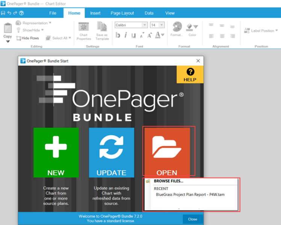This screenshot has width=281, height=225.
Task: Toggle underline formatting
Action: pyautogui.click(x=133, y=35)
